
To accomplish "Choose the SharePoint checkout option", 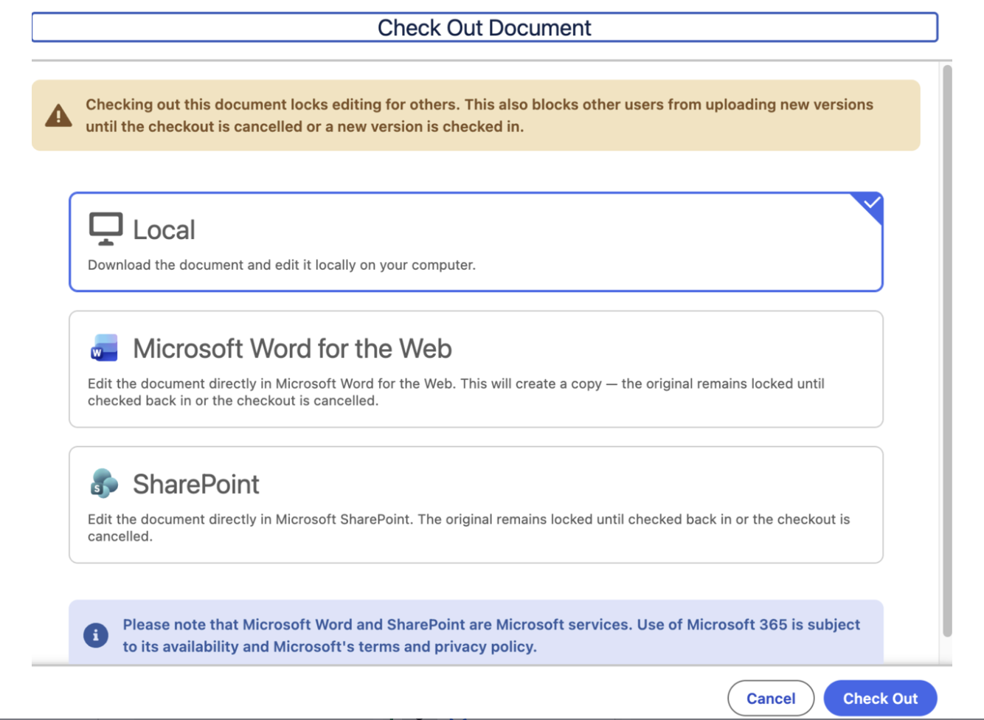I will point(476,505).
